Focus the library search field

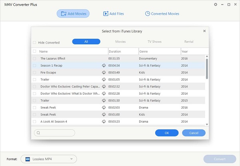[x=55, y=133]
